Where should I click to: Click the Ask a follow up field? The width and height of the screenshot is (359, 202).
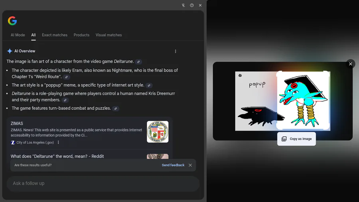click(103, 184)
